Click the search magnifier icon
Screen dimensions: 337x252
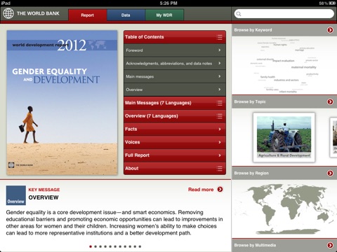pos(239,14)
